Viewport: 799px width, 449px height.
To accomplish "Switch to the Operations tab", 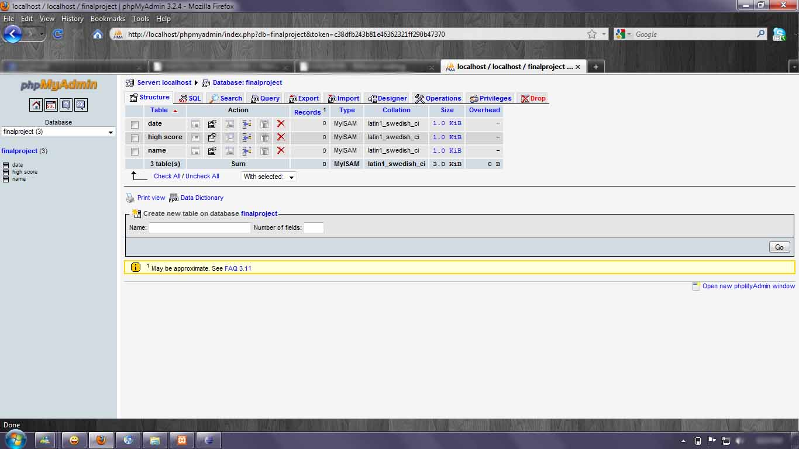I will point(438,98).
